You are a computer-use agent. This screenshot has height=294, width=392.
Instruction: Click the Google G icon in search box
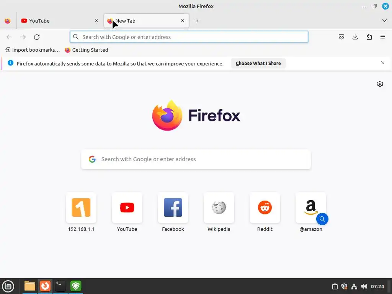click(x=92, y=159)
